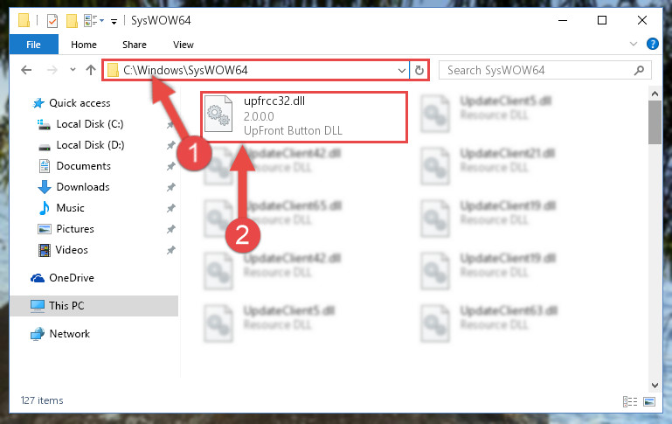Click the Properties icon in title bar
This screenshot has width=672, height=424.
[52, 20]
